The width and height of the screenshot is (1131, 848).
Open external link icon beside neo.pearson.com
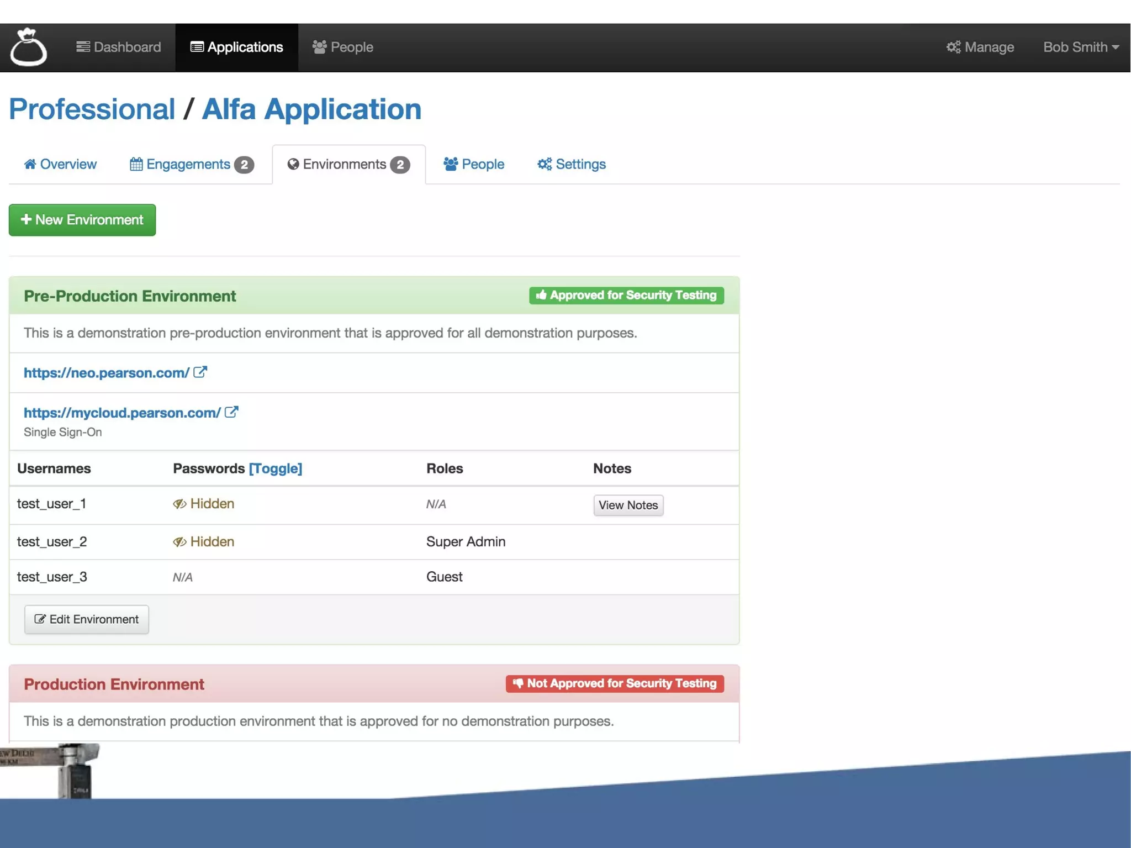pyautogui.click(x=200, y=372)
